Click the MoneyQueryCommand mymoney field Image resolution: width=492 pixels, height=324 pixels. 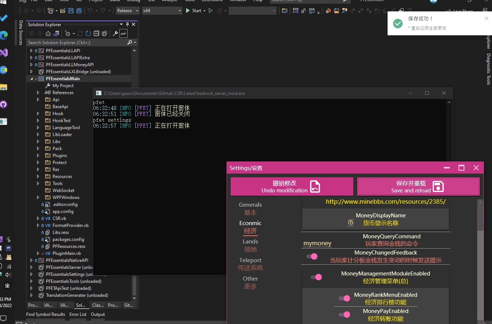tap(317, 243)
